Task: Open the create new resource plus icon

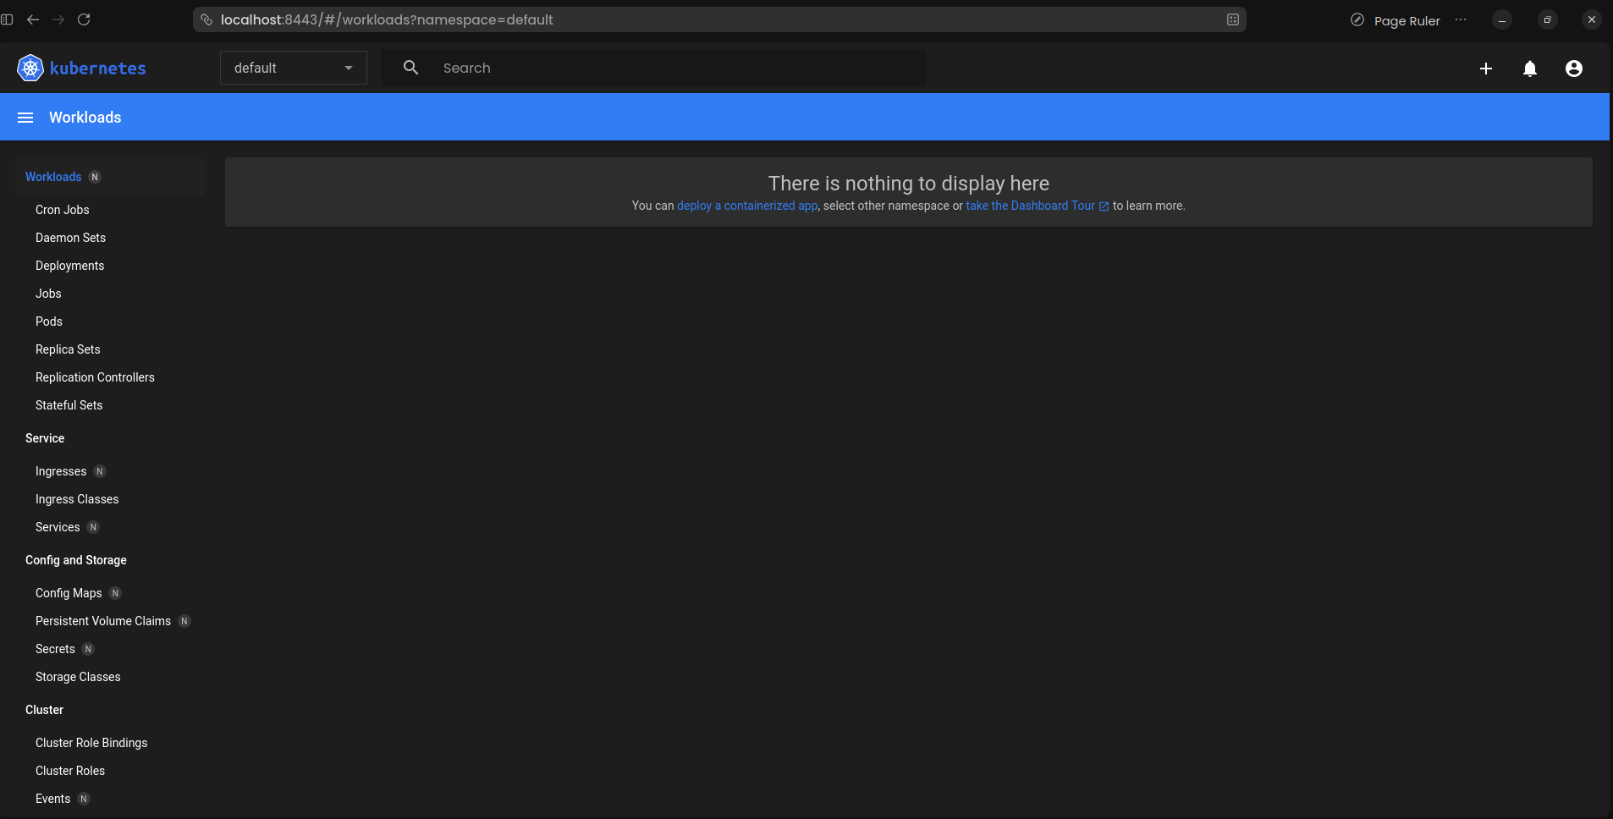Action: 1486,69
